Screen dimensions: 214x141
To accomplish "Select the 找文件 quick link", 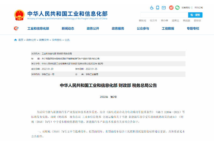I will tap(154, 21).
